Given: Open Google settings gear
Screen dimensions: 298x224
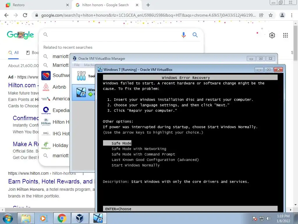Looking at the screenshot, I should [272, 35].
